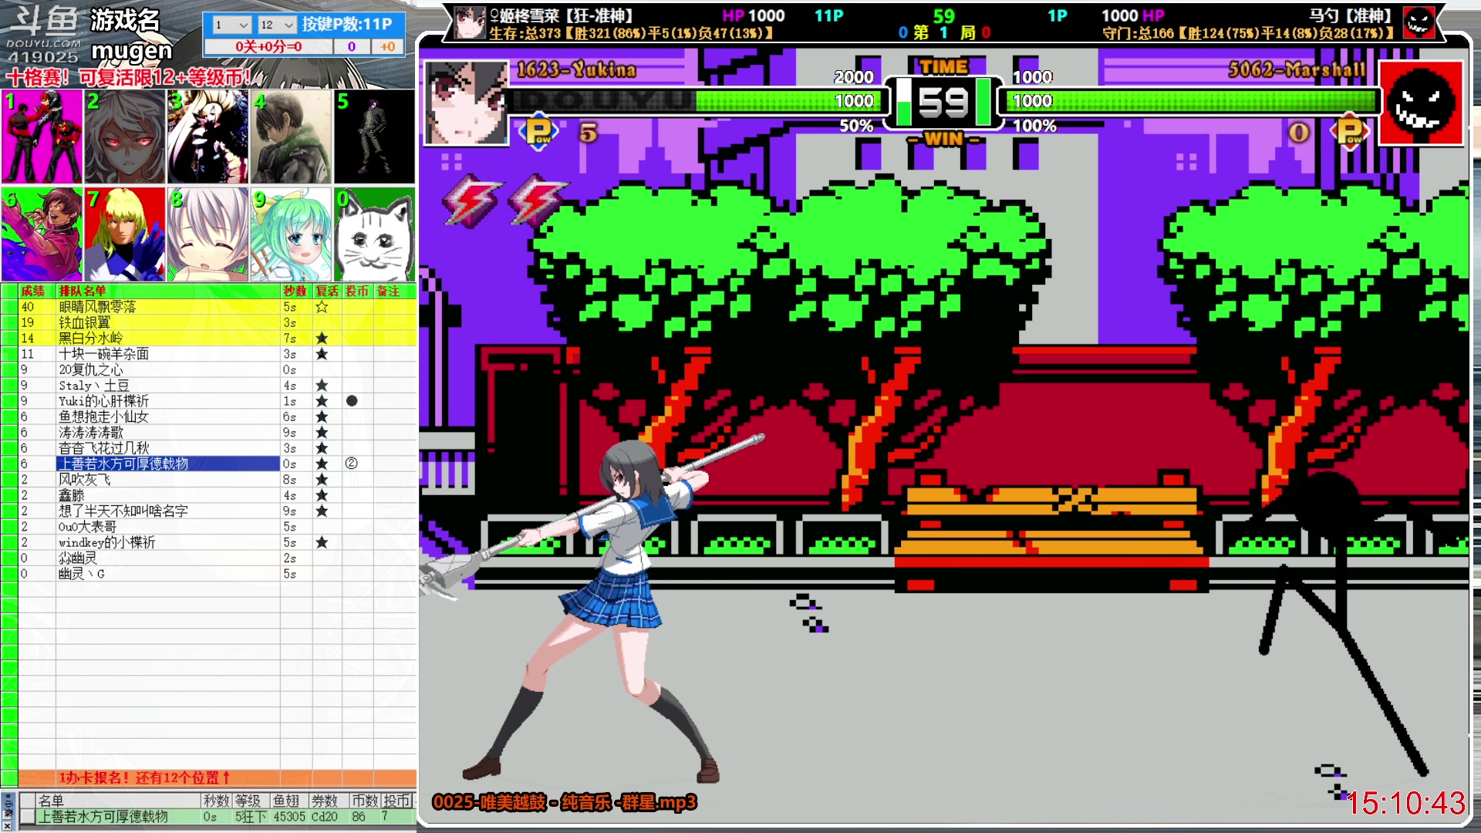Click revive star in Staly丶土豆 row
Viewport: 1481px width, 833px height.
point(322,386)
